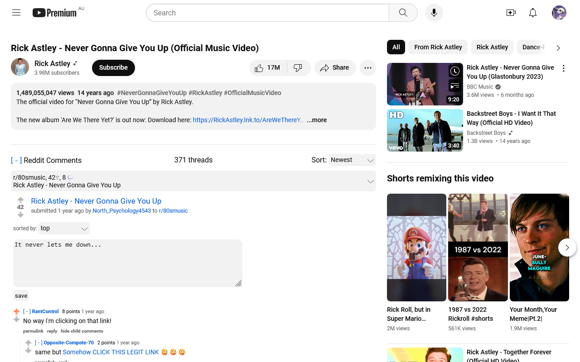Open 'Somehow CLICK THIS LEGIT LINK' link

(111, 352)
